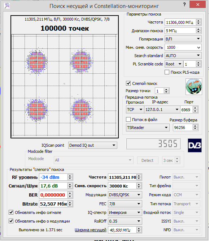Toggle Обновлять инфо о модуляции checkbox
This screenshot has width=209, height=241.
tap(11, 221)
